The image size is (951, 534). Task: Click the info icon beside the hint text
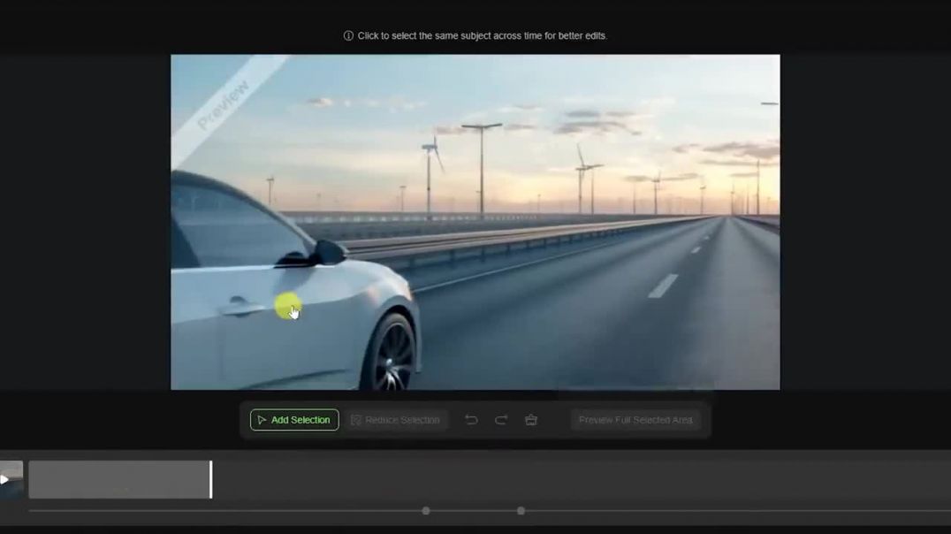tap(348, 35)
